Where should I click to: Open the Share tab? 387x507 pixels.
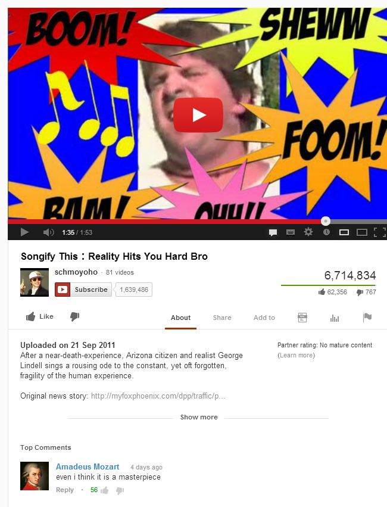point(222,318)
